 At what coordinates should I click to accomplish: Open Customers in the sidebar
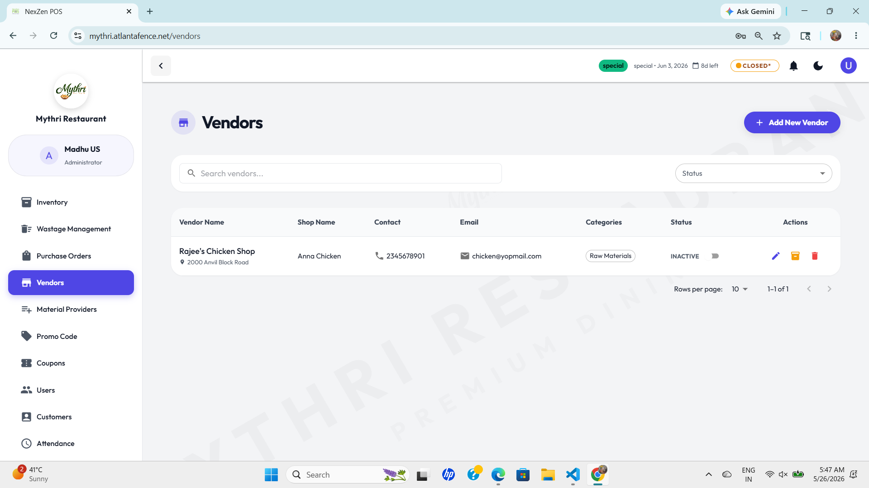point(71,417)
